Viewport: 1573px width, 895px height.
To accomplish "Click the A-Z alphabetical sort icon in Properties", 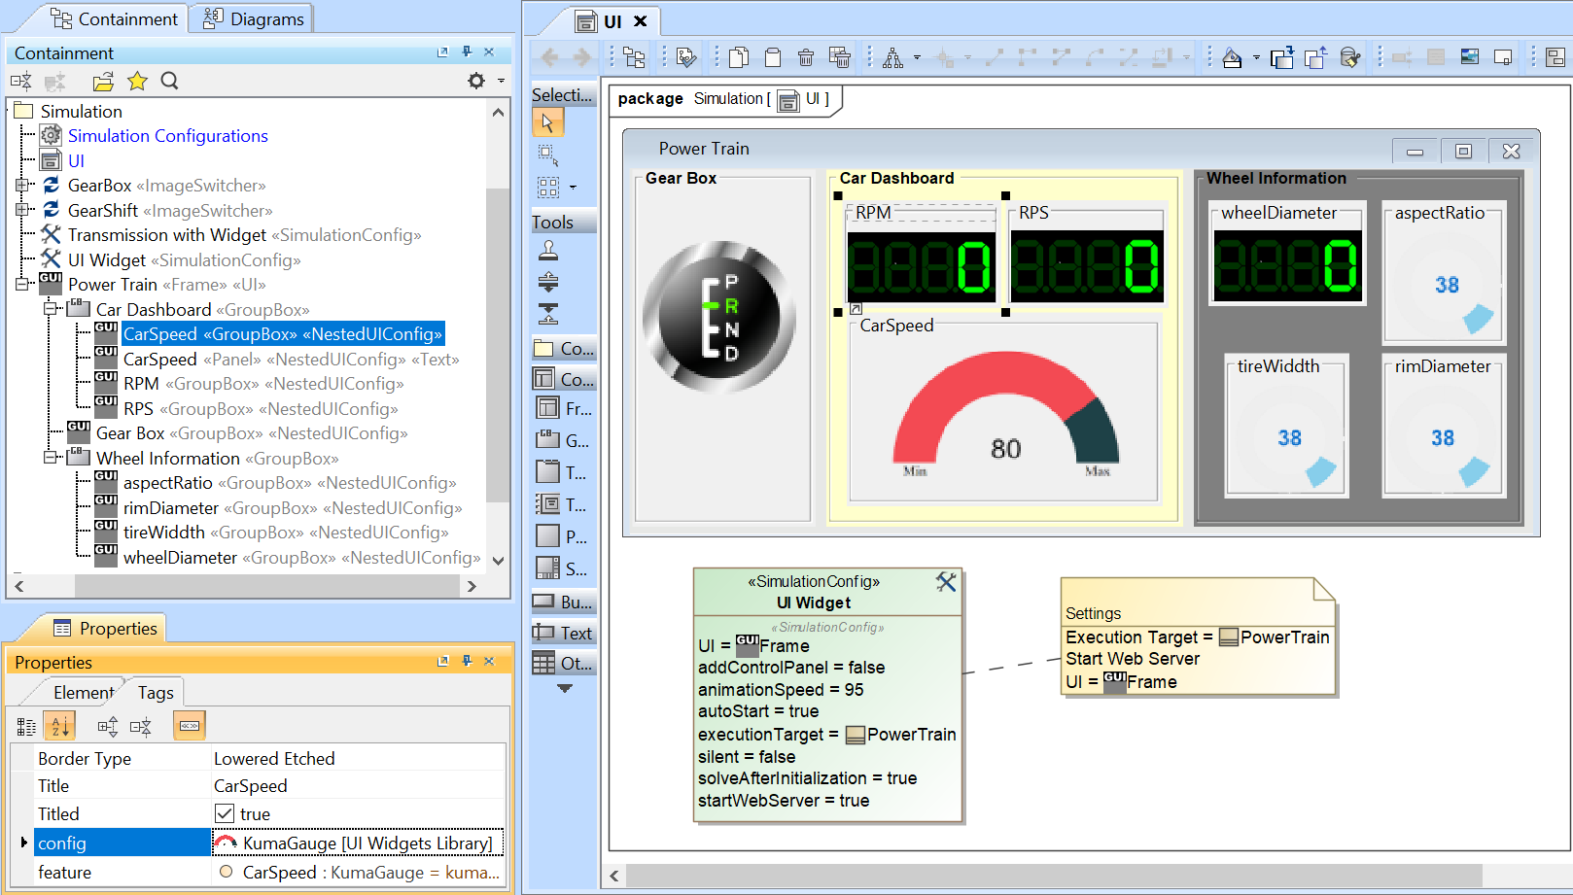I will pyautogui.click(x=60, y=726).
